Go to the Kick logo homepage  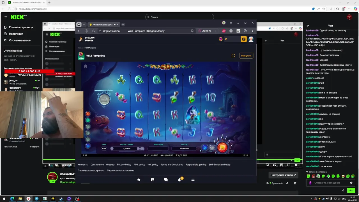[19, 17]
